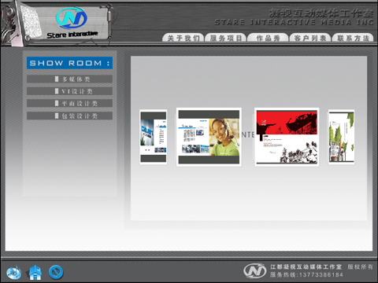Select the 平面设计类 category
The height and width of the screenshot is (283, 378).
[69, 103]
